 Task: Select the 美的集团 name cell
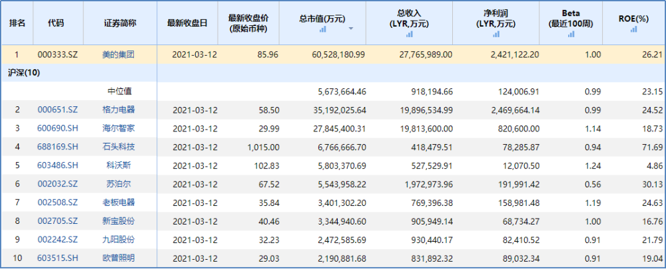tap(120, 54)
